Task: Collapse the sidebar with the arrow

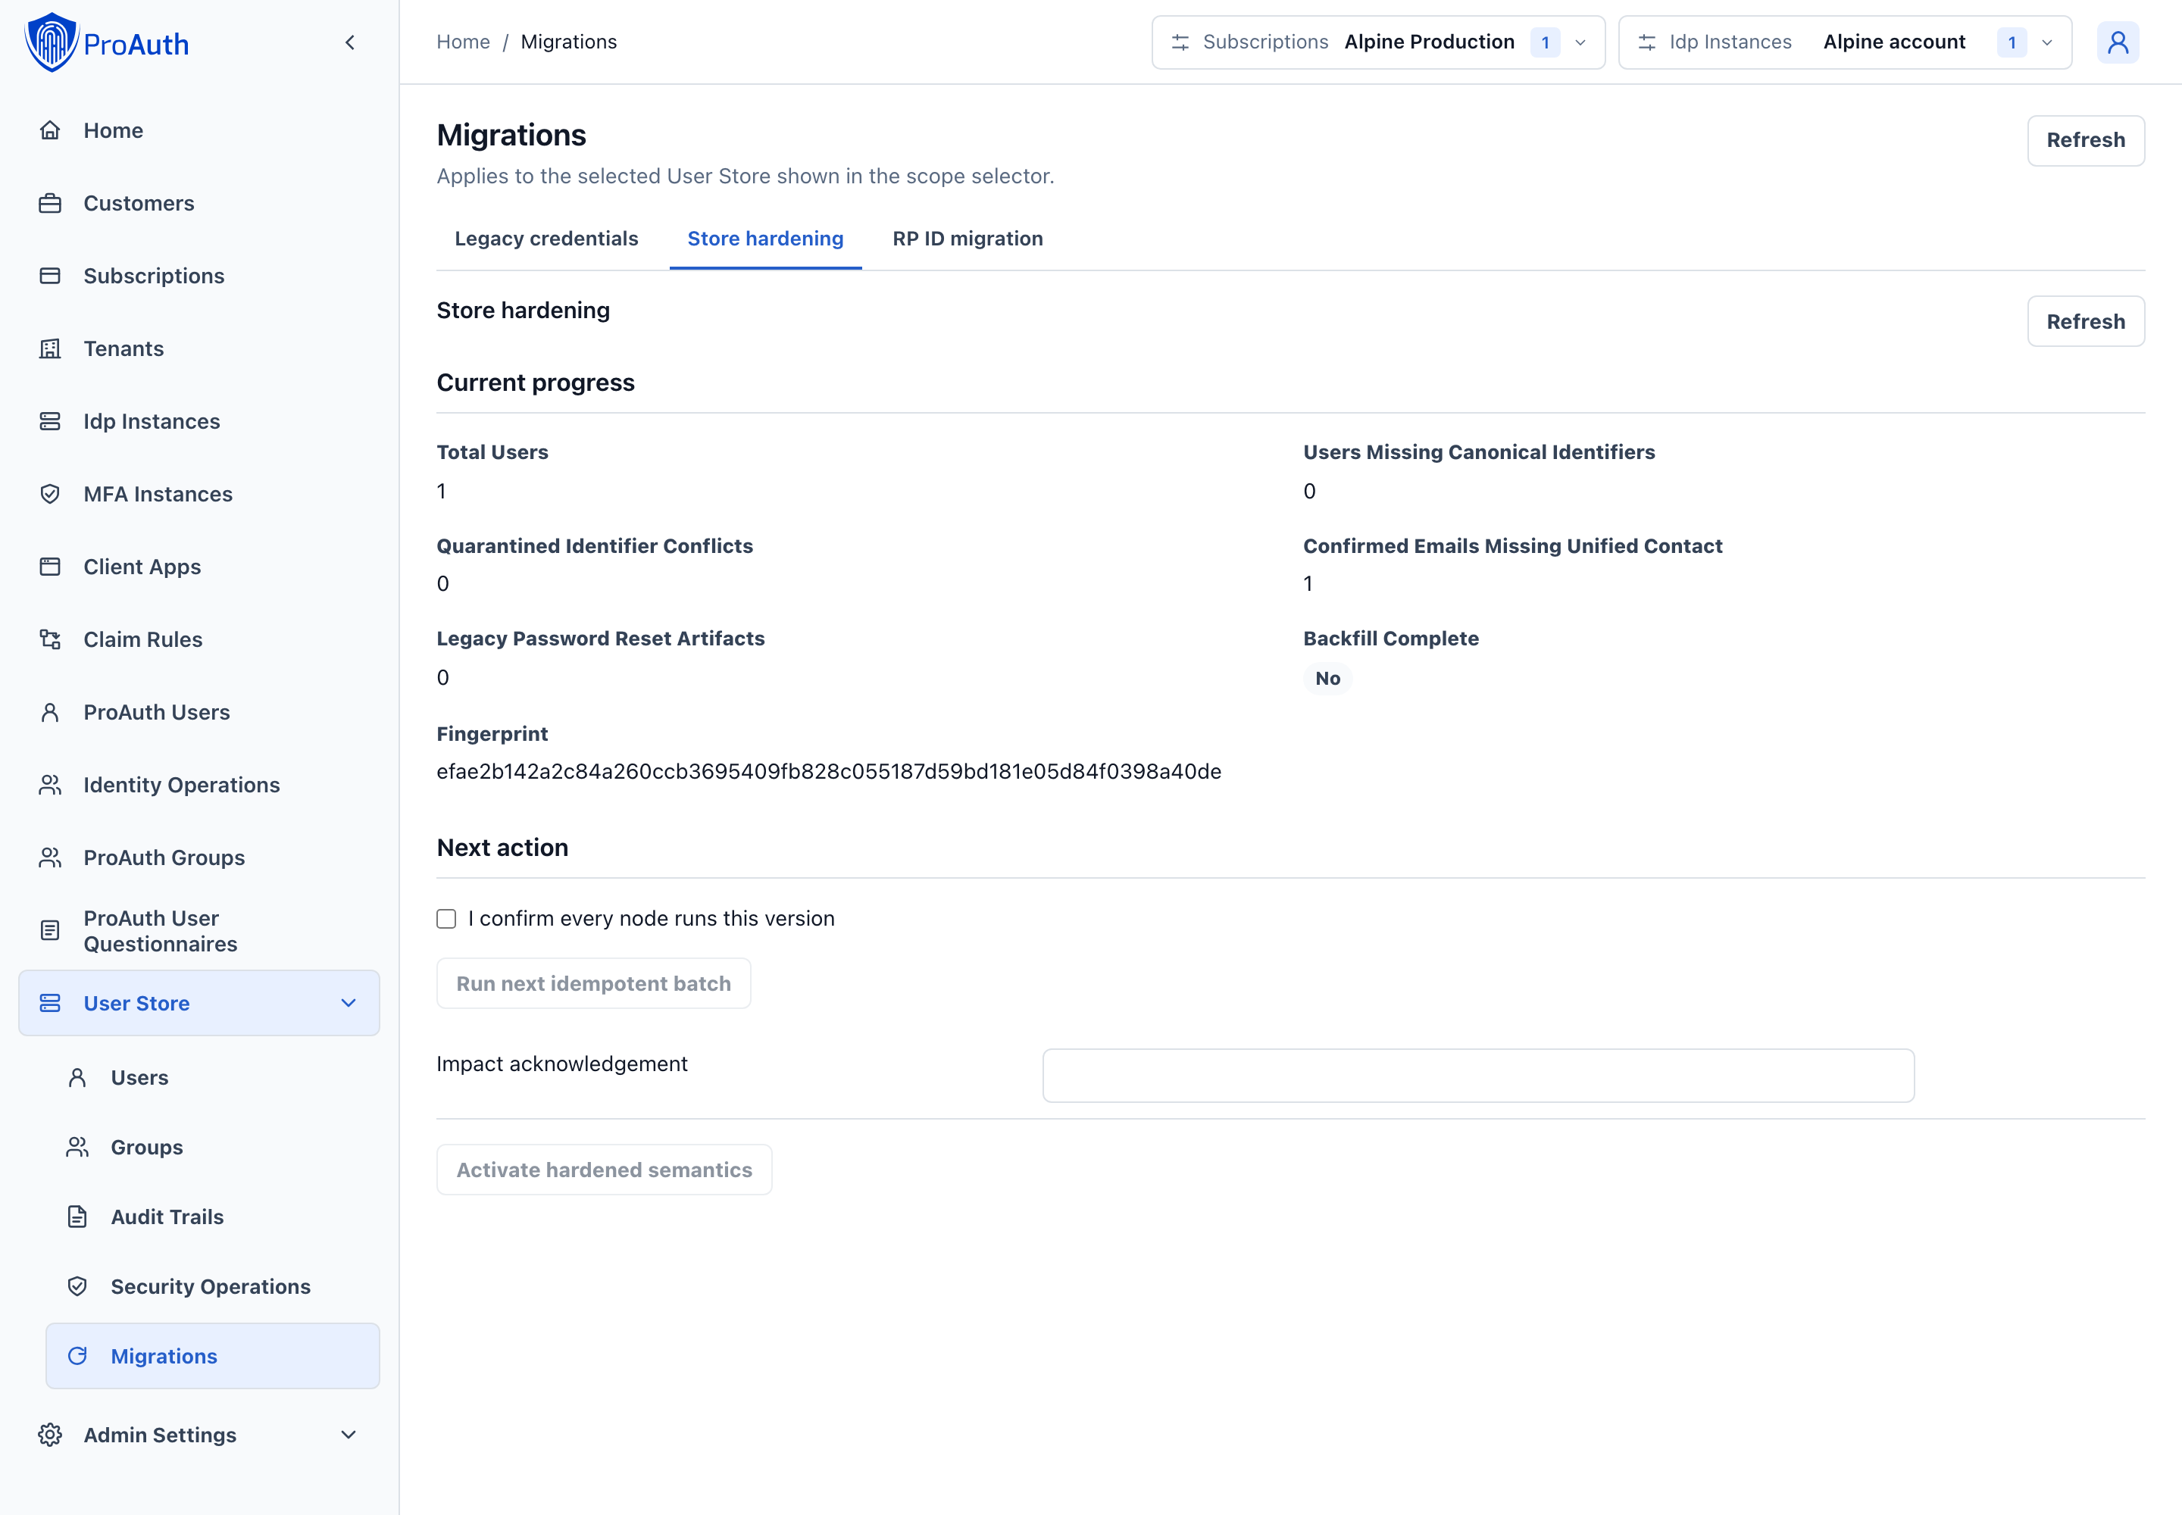Action: click(x=350, y=42)
